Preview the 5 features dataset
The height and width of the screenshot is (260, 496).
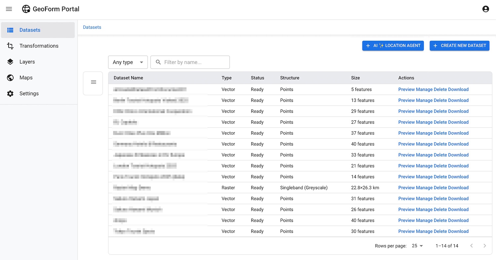[x=406, y=89]
